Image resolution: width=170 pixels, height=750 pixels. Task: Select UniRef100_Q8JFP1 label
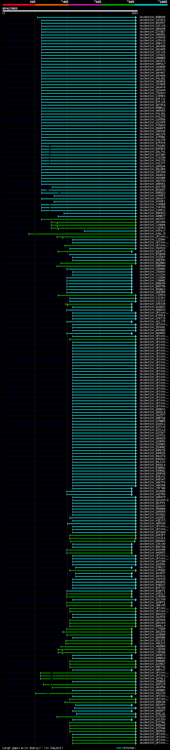pos(152,503)
